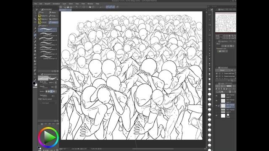Select the 2.5 brush size preset
269x151 pixels.
(209, 35)
